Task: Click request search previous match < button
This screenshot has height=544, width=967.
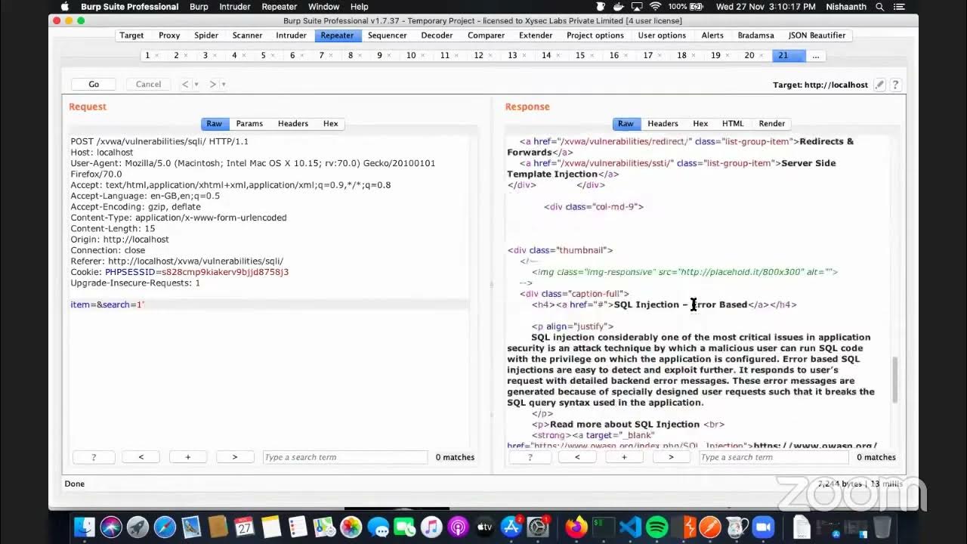Action: pyautogui.click(x=141, y=457)
